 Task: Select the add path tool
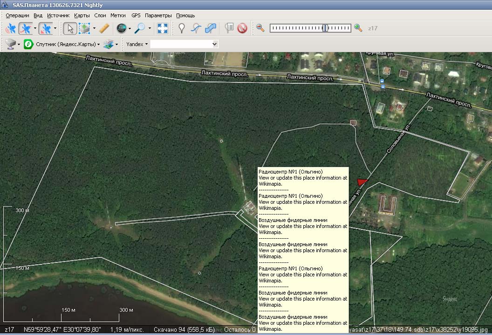pyautogui.click(x=196, y=28)
